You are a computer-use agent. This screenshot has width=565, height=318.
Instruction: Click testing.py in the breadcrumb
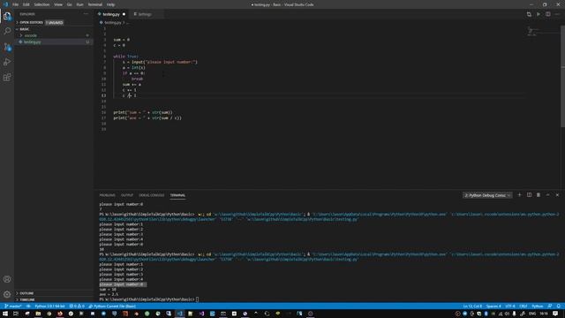point(113,23)
